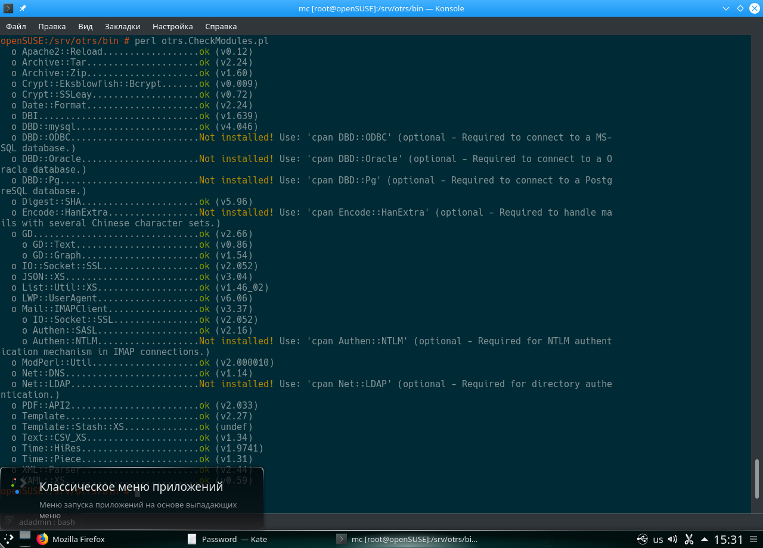Image resolution: width=763 pixels, height=548 pixels.
Task: Open the clipboard scissors tray icon
Action: 688,539
